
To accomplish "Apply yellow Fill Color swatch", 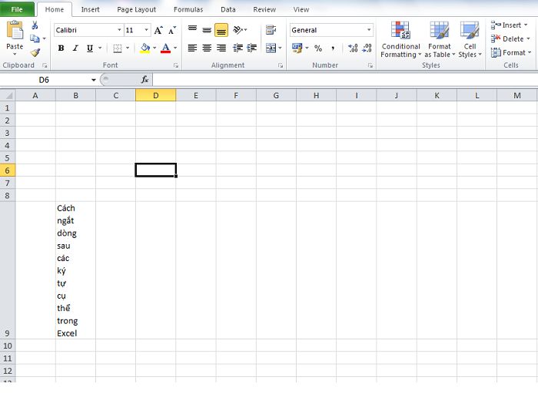I will [145, 48].
